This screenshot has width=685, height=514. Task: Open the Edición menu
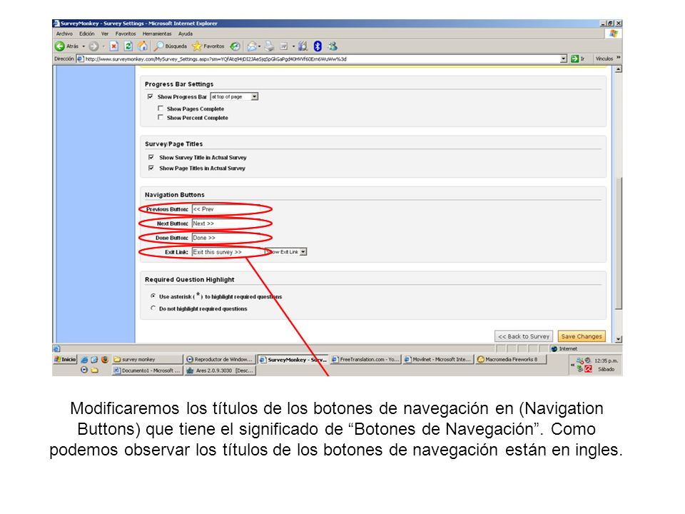click(86, 34)
